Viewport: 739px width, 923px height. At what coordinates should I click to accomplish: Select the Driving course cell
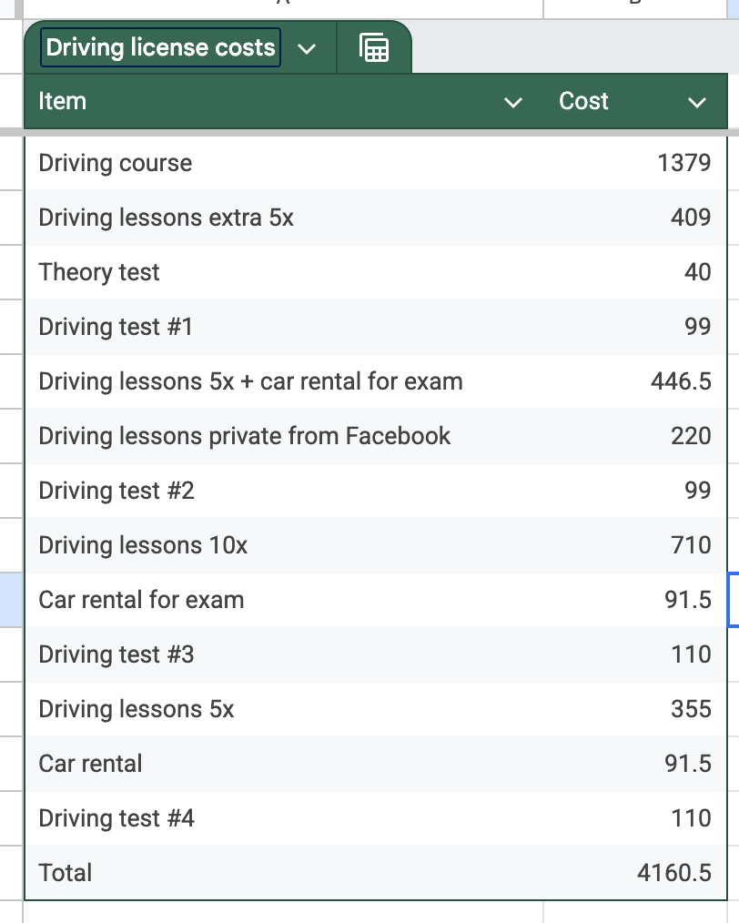(116, 163)
